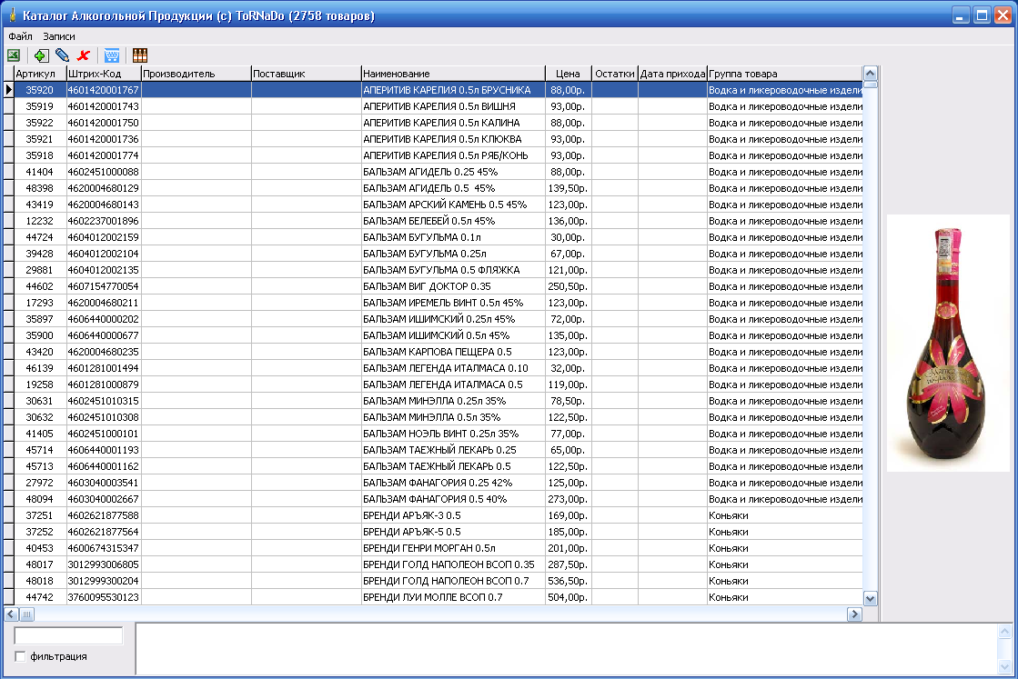Sort by the Штрих-Код column header
This screenshot has height=679, width=1018.
pyautogui.click(x=104, y=74)
